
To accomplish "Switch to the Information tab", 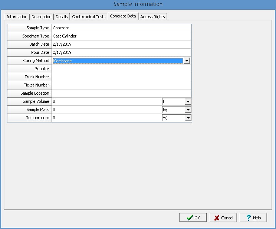I will pyautogui.click(x=17, y=17).
